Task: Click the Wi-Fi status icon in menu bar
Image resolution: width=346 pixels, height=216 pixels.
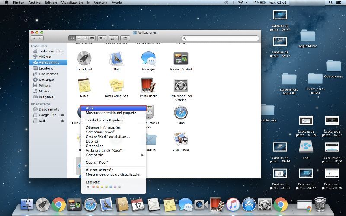Action: [240, 3]
